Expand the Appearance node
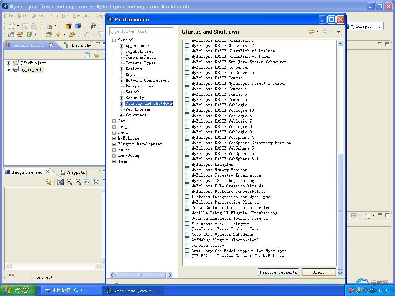This screenshot has height=296, width=395. [x=122, y=46]
